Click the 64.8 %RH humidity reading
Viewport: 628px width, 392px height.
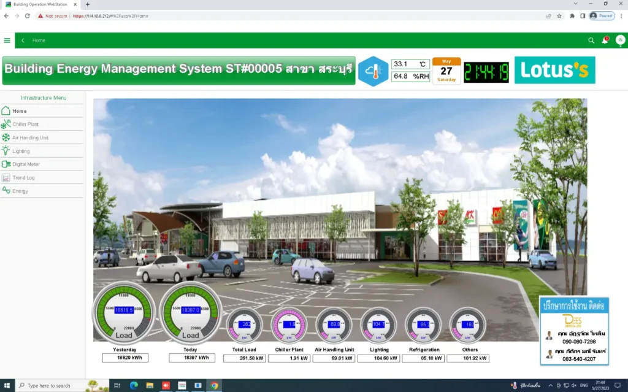click(x=410, y=76)
